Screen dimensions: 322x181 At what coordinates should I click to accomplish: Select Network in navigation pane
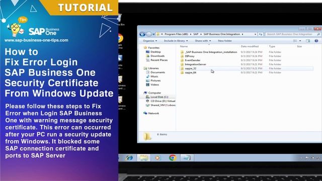click(153, 113)
